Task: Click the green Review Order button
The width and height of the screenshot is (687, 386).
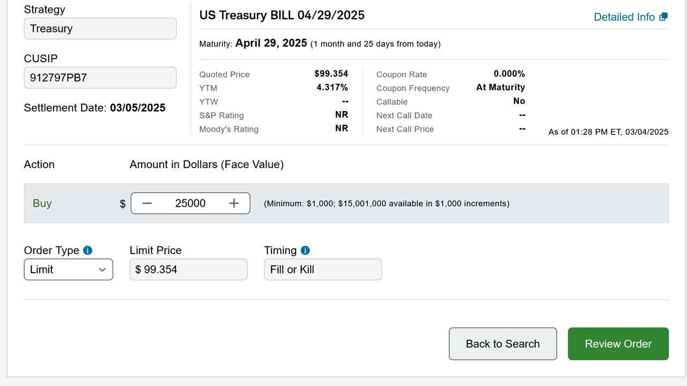Action: click(x=618, y=344)
